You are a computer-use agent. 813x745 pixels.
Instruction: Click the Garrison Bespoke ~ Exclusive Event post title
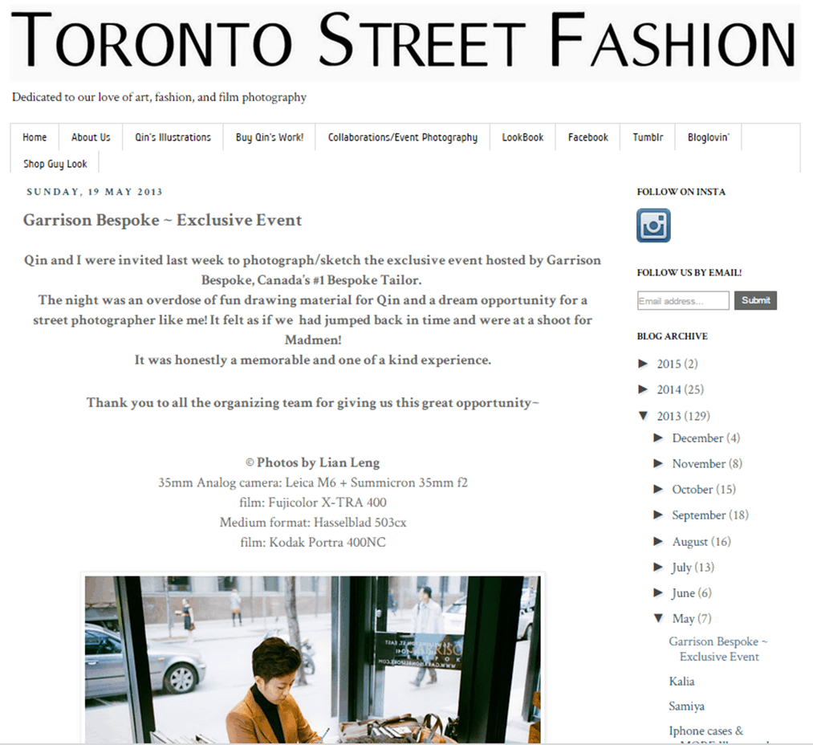[x=162, y=220]
